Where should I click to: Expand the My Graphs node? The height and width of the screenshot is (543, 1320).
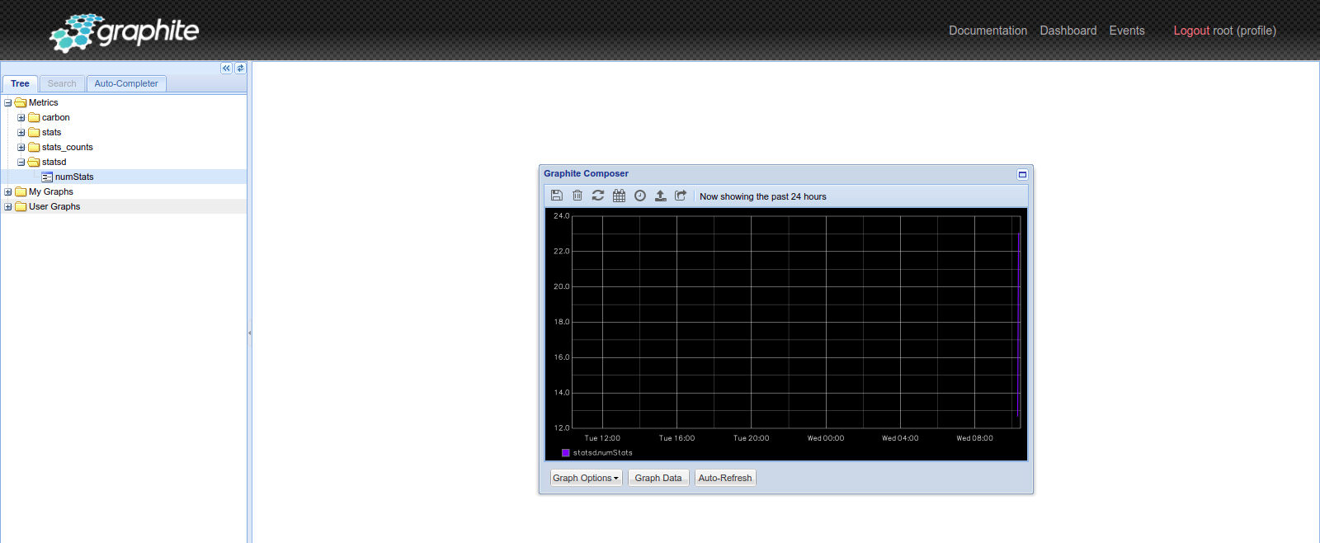point(8,191)
